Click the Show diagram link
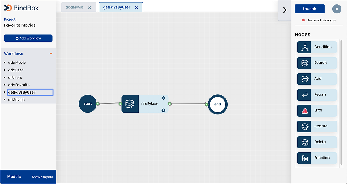Screen dimensions: 347x184 click(43, 177)
